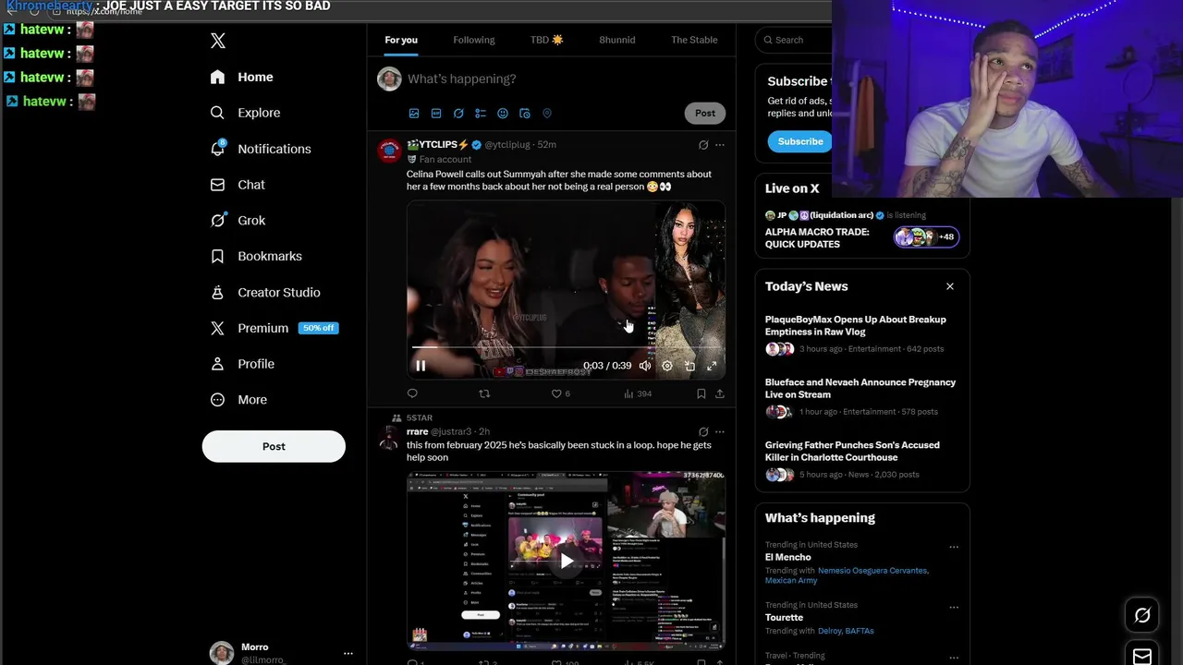The width and height of the screenshot is (1183, 665).
Task: Open YTCLIPS profile avatar
Action: (389, 151)
